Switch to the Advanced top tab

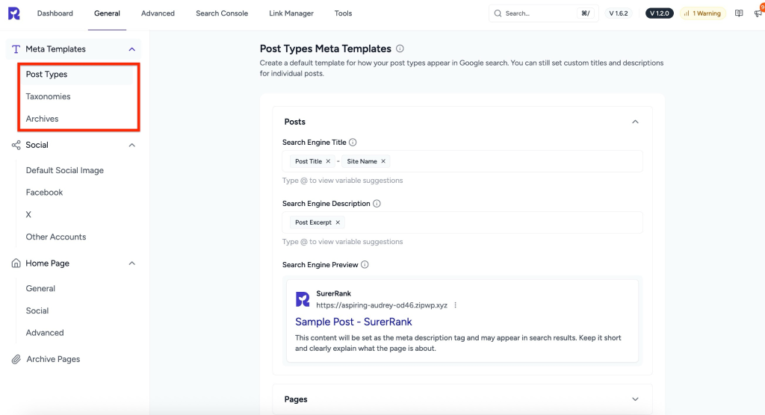tap(158, 13)
